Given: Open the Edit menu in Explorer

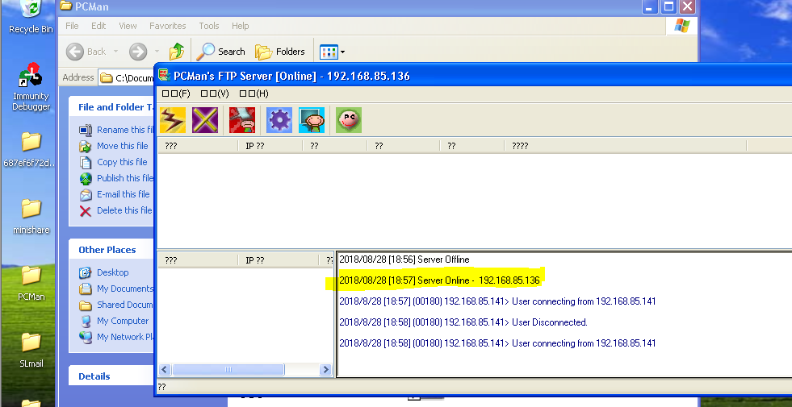Looking at the screenshot, I should coord(98,26).
